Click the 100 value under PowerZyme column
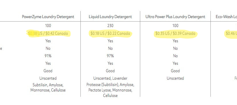Screen dimensions: 237x105 point(48,26)
